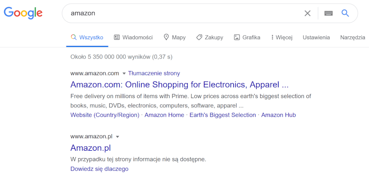This screenshot has height=176, width=369.
Task: Open the on-screen keyboard icon
Action: click(328, 13)
